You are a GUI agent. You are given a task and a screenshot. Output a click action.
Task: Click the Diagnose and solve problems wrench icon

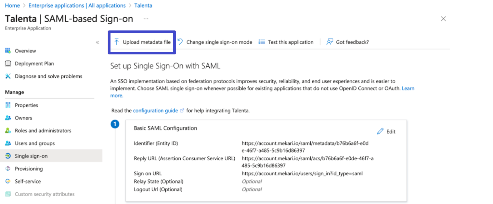(x=8, y=76)
